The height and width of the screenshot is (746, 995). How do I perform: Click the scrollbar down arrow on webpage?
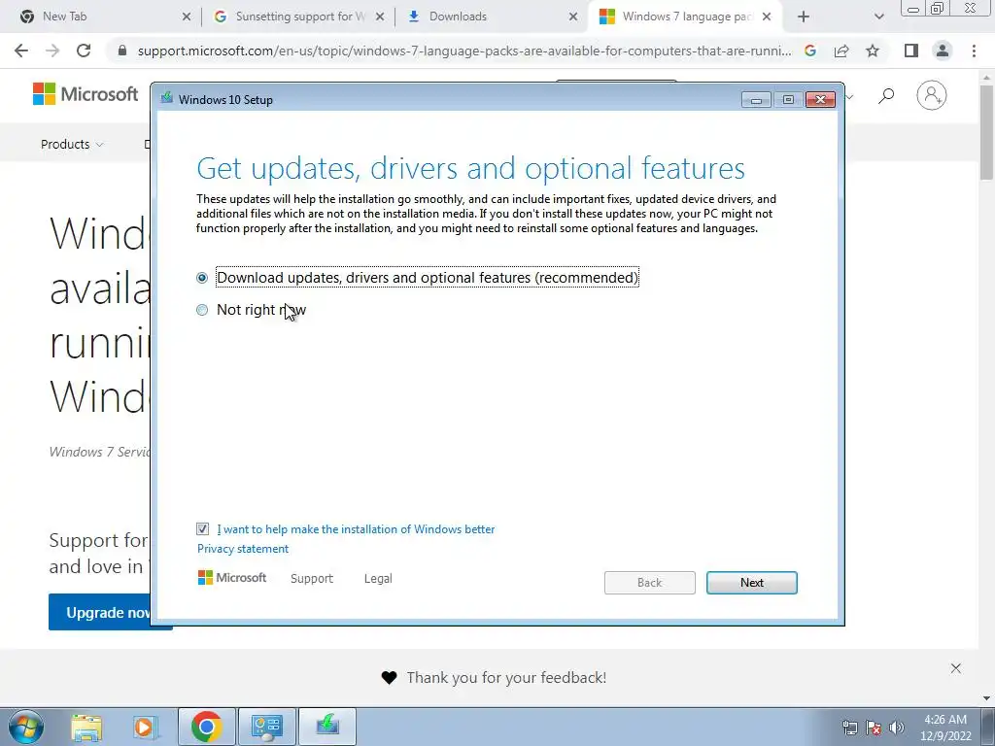pos(986,697)
